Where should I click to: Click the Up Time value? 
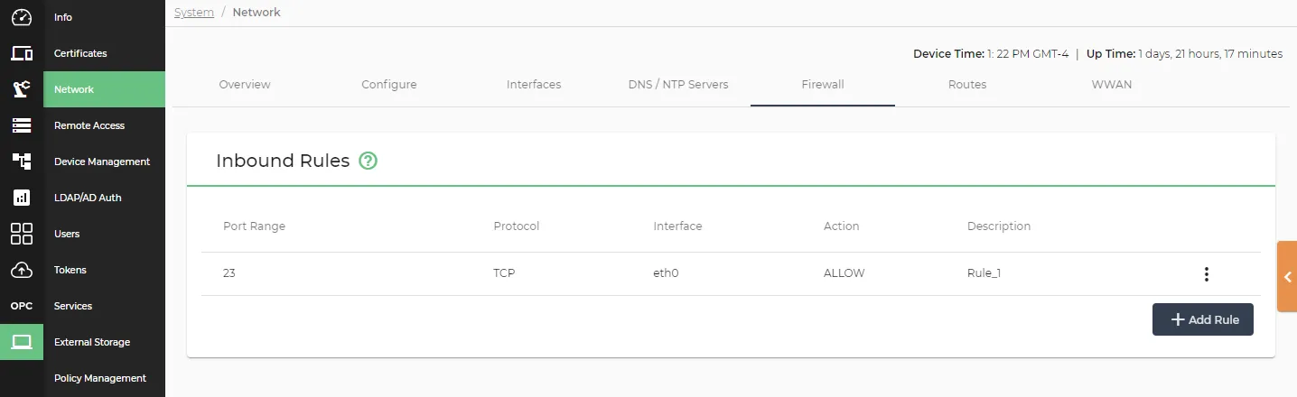[x=1210, y=54]
